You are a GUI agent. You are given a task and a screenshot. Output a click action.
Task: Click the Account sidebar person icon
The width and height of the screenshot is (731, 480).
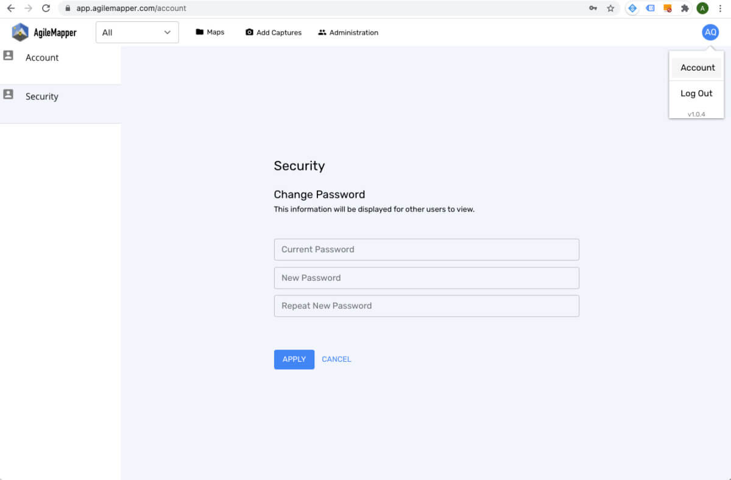[8, 55]
